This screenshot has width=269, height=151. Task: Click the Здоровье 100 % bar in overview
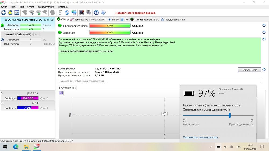point(110,32)
